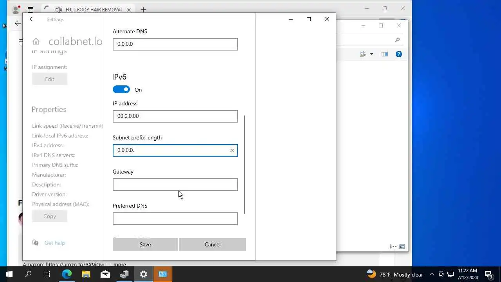Open the weather widget showing 78°F
Screen dimensions: 501x282
395,274
